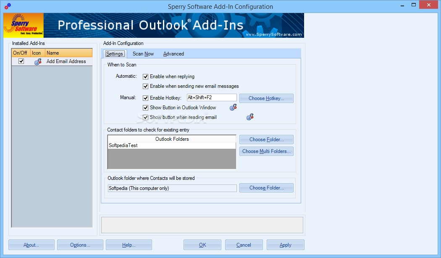
Task: Click the icon beside Show button when reading email
Action: (250, 117)
